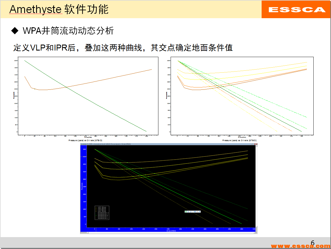Click the Sensitivity #1 chart title bar
331x249 pixels.
[142, 145]
